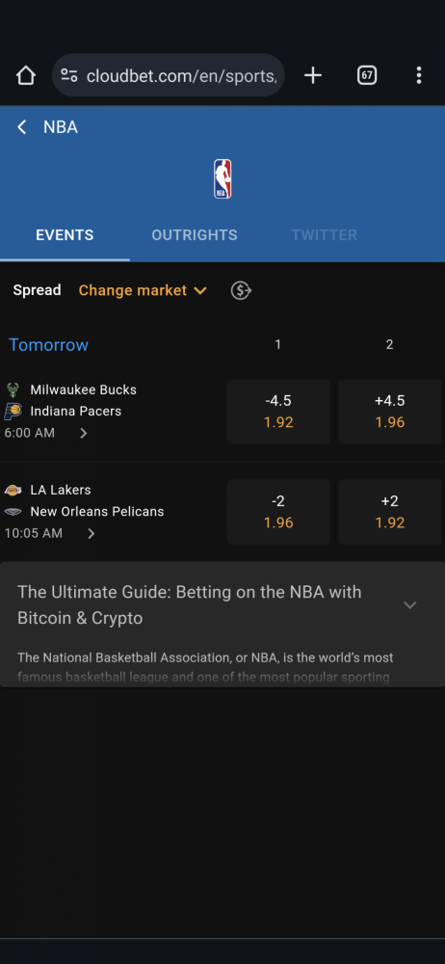445x964 pixels.
Task: Open a new browser tab with plus icon
Action: tap(313, 75)
